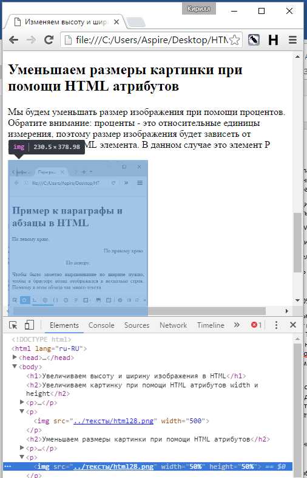Switch to Network tab
Screen dimensions: 307x478
173,325
